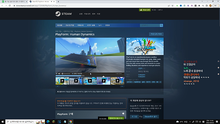Click the share page icon
220x124 pixels.
pos(169,6)
